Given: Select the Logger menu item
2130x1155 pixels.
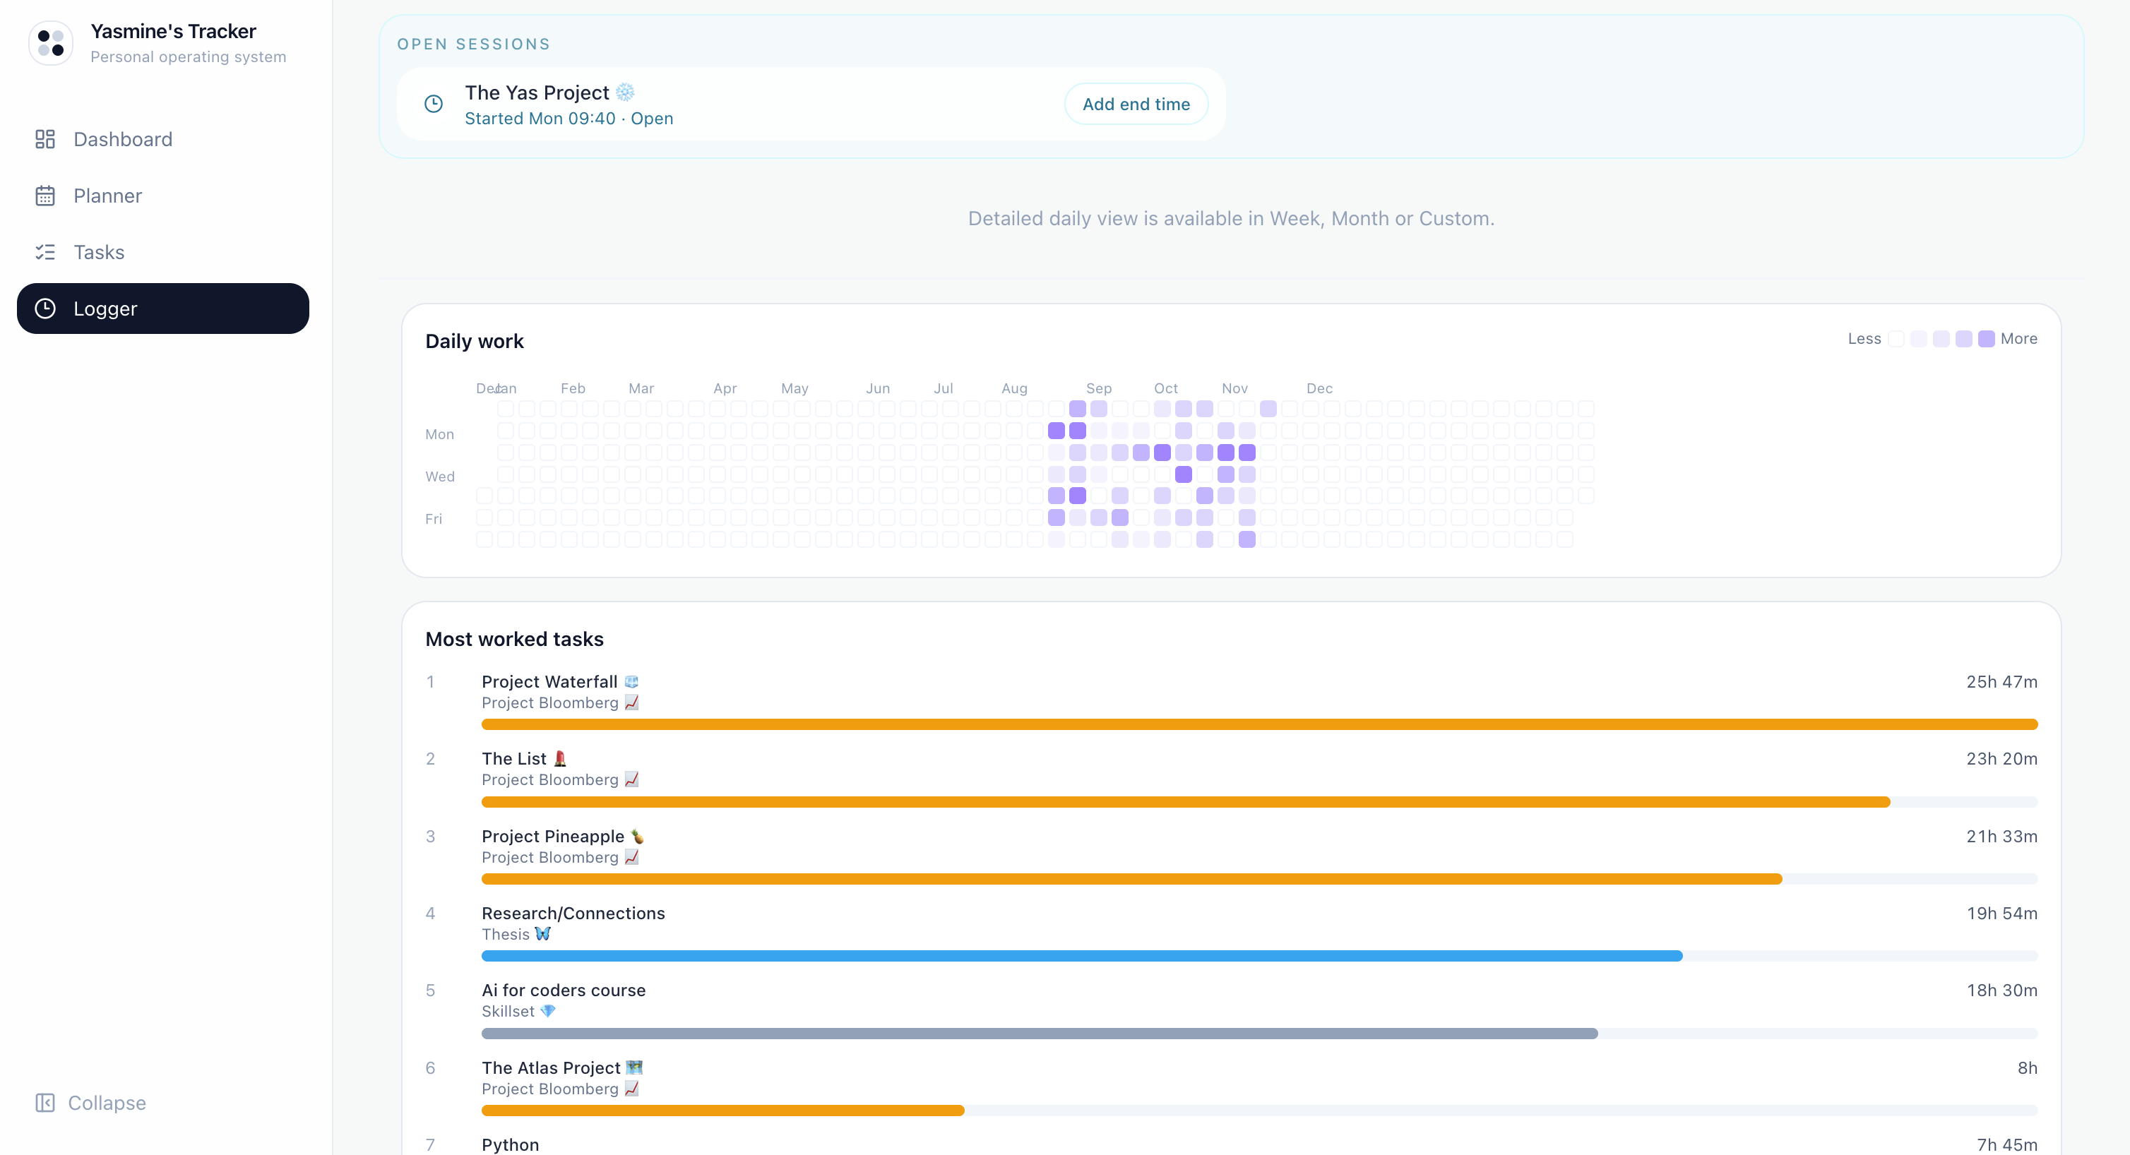Looking at the screenshot, I should [x=163, y=309].
